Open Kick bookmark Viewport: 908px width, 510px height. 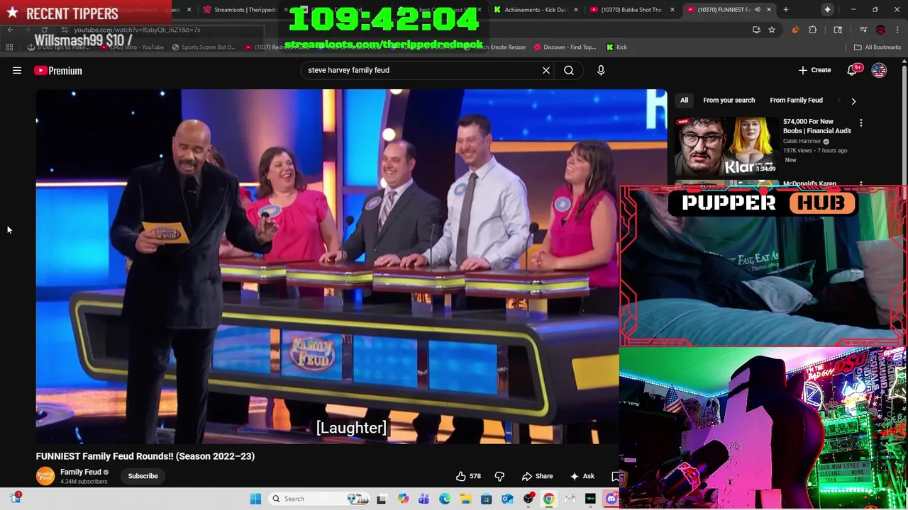click(x=616, y=47)
